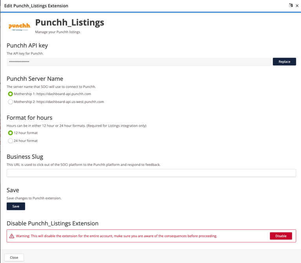Click the 'Punchh Server Name' section heading
The width and height of the screenshot is (301, 263).
point(35,79)
